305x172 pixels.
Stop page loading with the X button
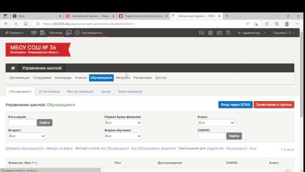pyautogui.click(x=16, y=24)
